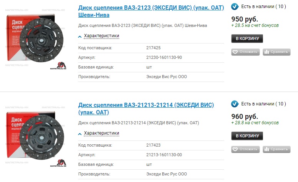Click article number 21230-1601130-90
The width and height of the screenshot is (298, 182).
[x=164, y=57]
